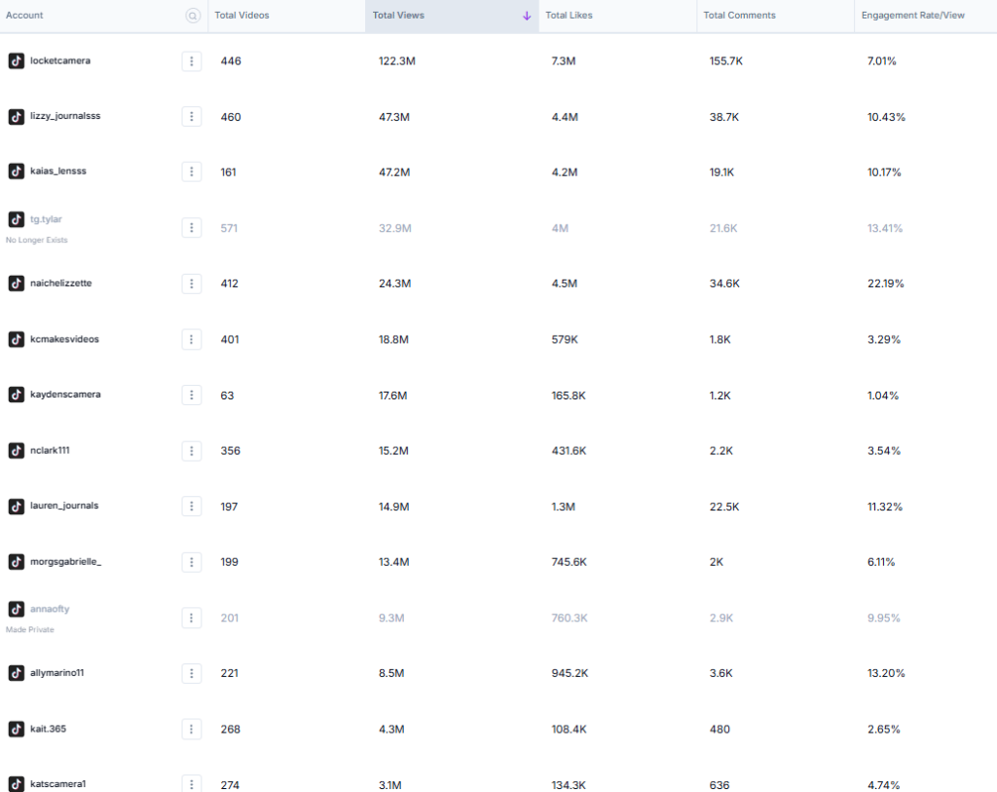This screenshot has height=792, width=997.
Task: Sort by Total Videos column header
Action: pos(241,16)
